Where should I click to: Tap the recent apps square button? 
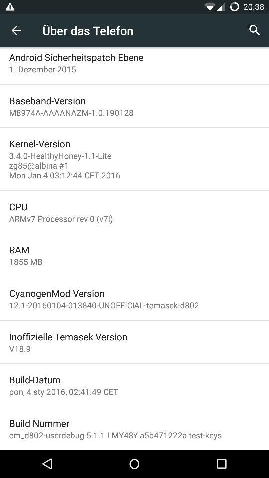point(221,464)
